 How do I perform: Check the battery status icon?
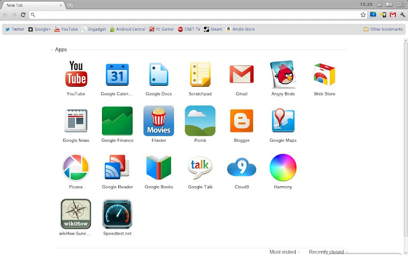click(x=389, y=5)
